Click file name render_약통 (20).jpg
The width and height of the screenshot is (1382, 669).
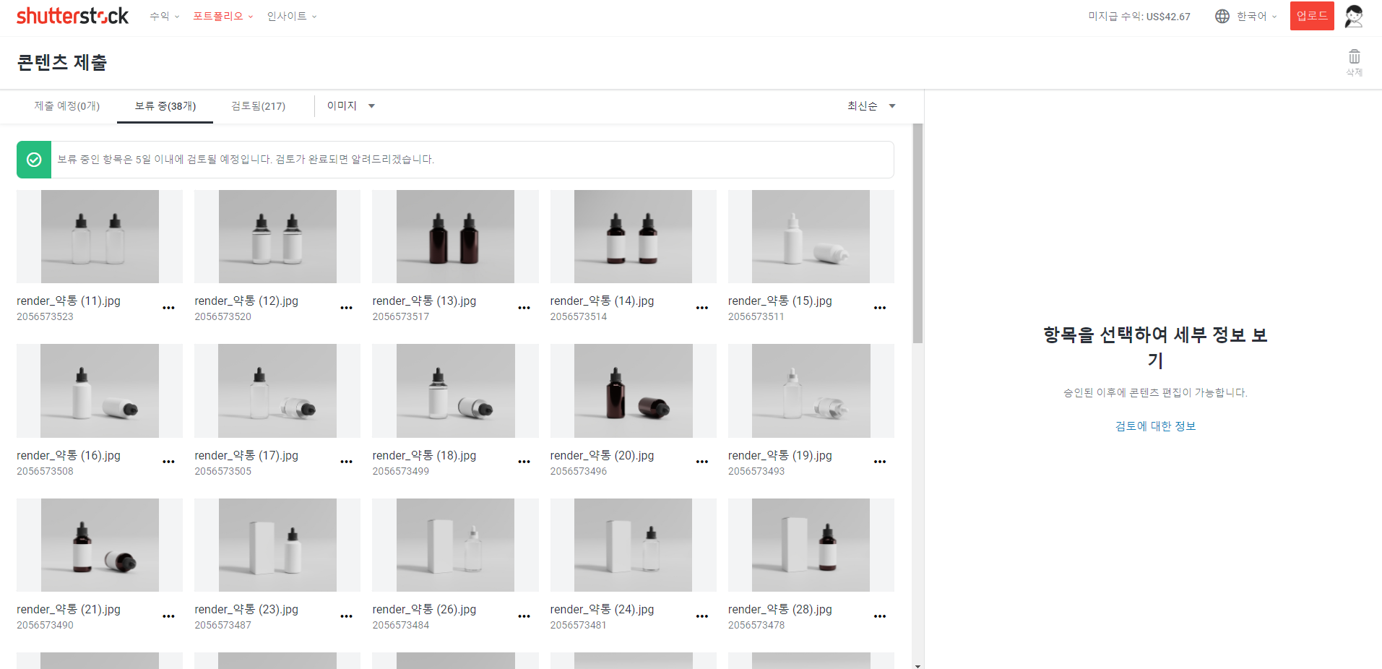602,455
